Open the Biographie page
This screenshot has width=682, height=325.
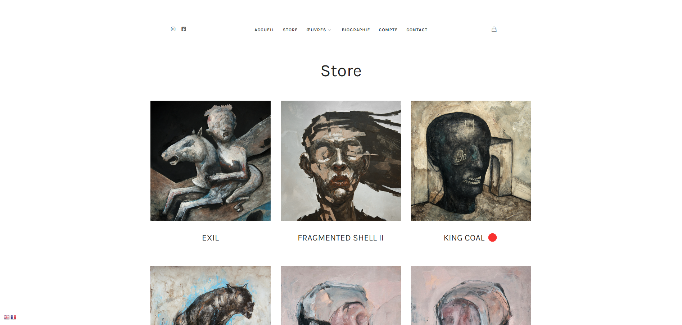click(x=356, y=30)
